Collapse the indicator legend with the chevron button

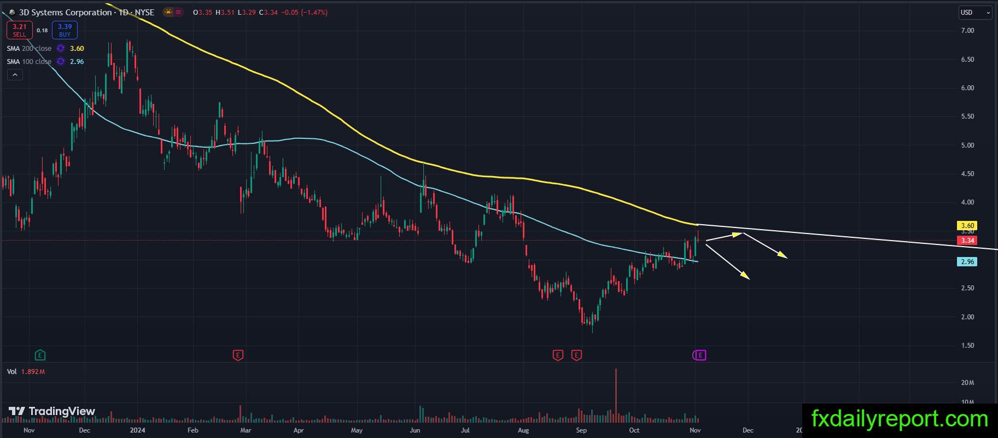(x=15, y=75)
